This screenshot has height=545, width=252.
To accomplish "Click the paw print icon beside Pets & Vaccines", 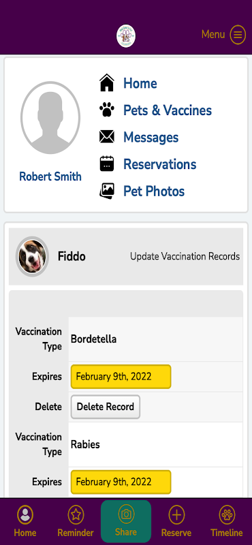I will 107,110.
